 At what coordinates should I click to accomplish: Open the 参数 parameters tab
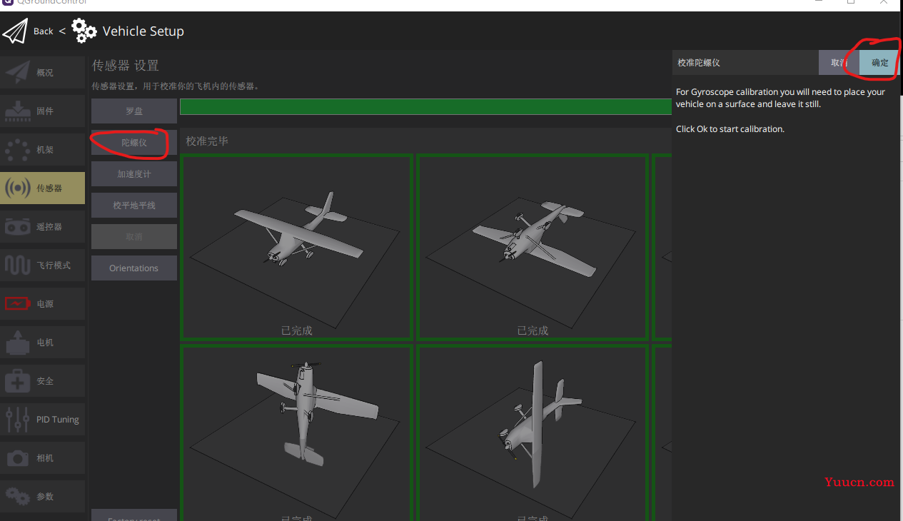tap(43, 497)
